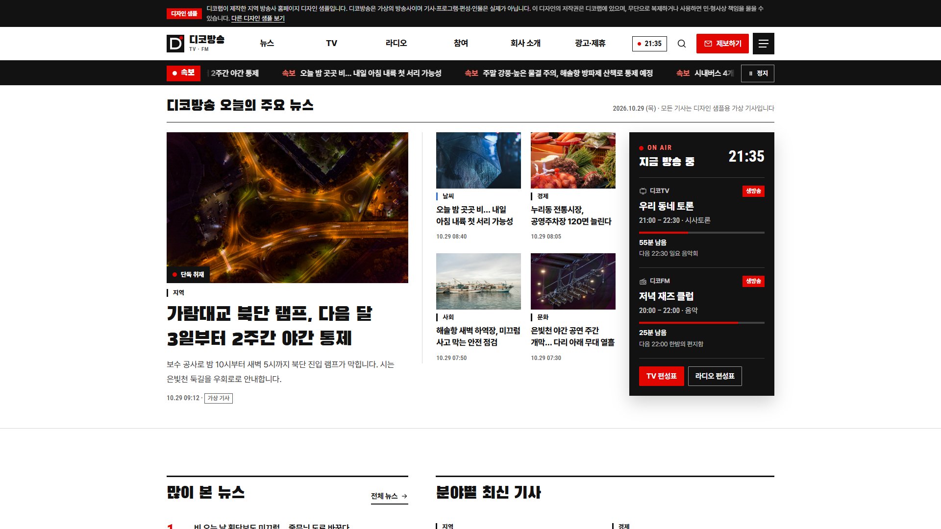Open the search magnifier icon
941x529 pixels.
[x=682, y=44]
